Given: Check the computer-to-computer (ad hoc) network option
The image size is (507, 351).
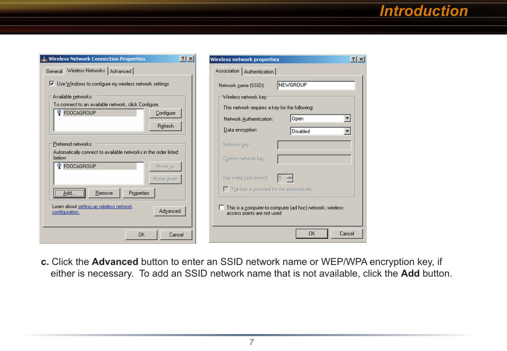Looking at the screenshot, I should [x=222, y=208].
